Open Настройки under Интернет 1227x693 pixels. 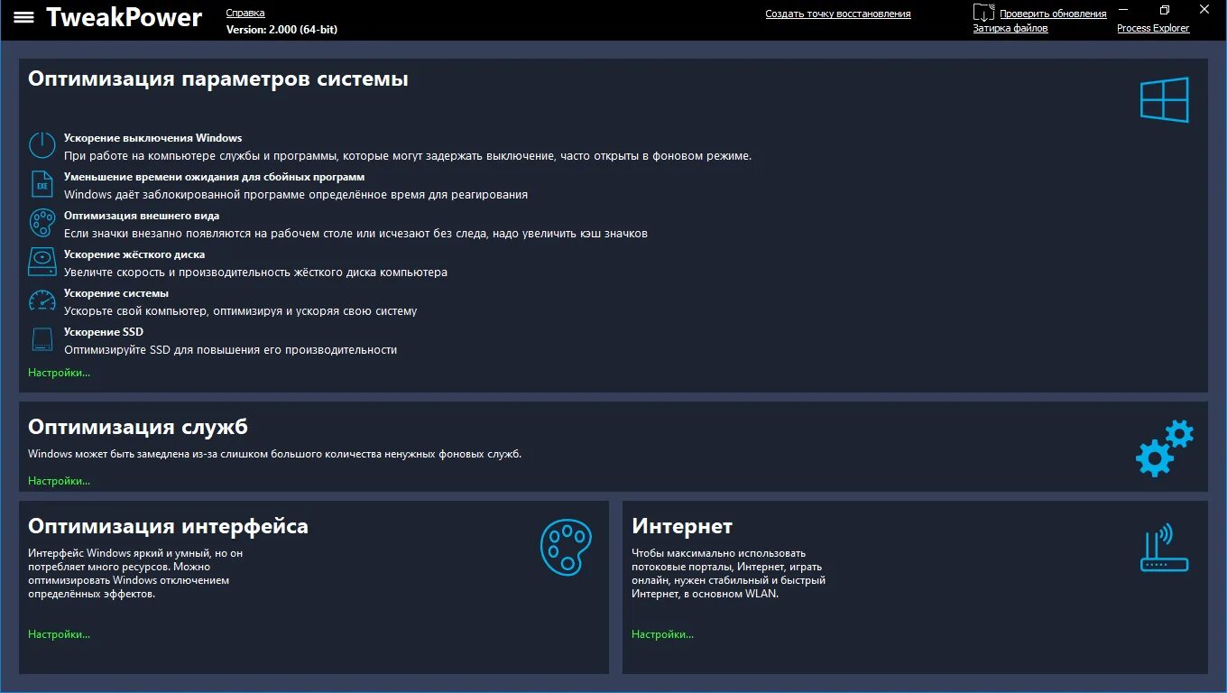[663, 633]
